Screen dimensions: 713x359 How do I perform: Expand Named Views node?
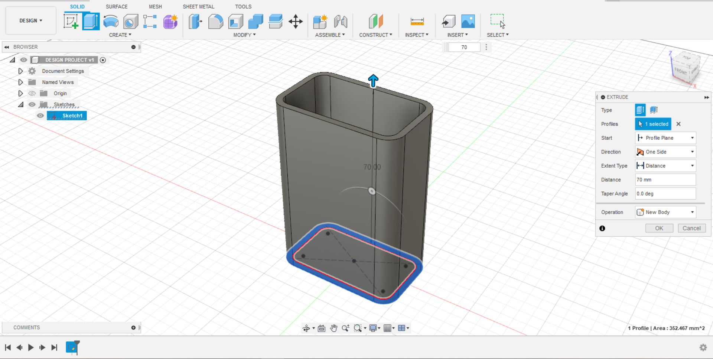(21, 82)
